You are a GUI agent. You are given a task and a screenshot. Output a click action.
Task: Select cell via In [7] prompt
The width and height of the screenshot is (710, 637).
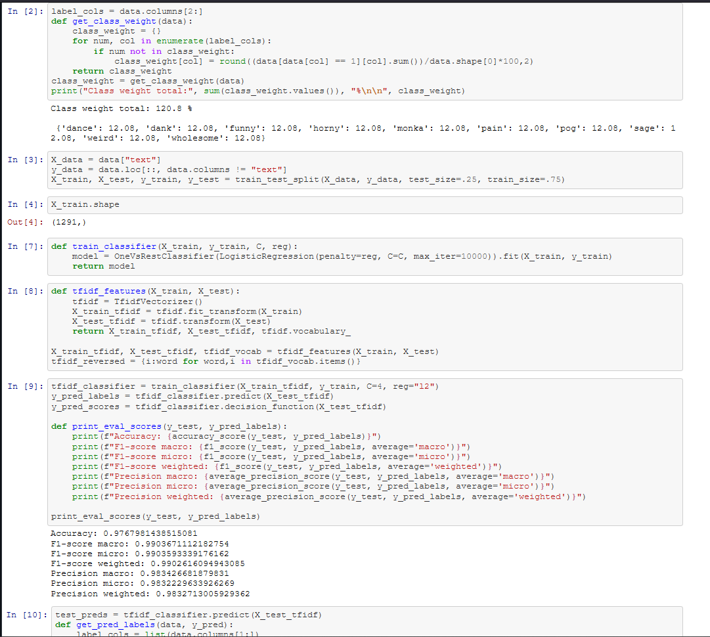coord(26,246)
